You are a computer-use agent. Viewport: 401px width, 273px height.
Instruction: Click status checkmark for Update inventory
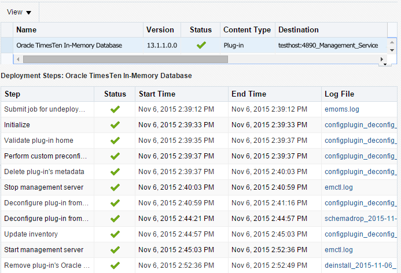[x=115, y=234]
